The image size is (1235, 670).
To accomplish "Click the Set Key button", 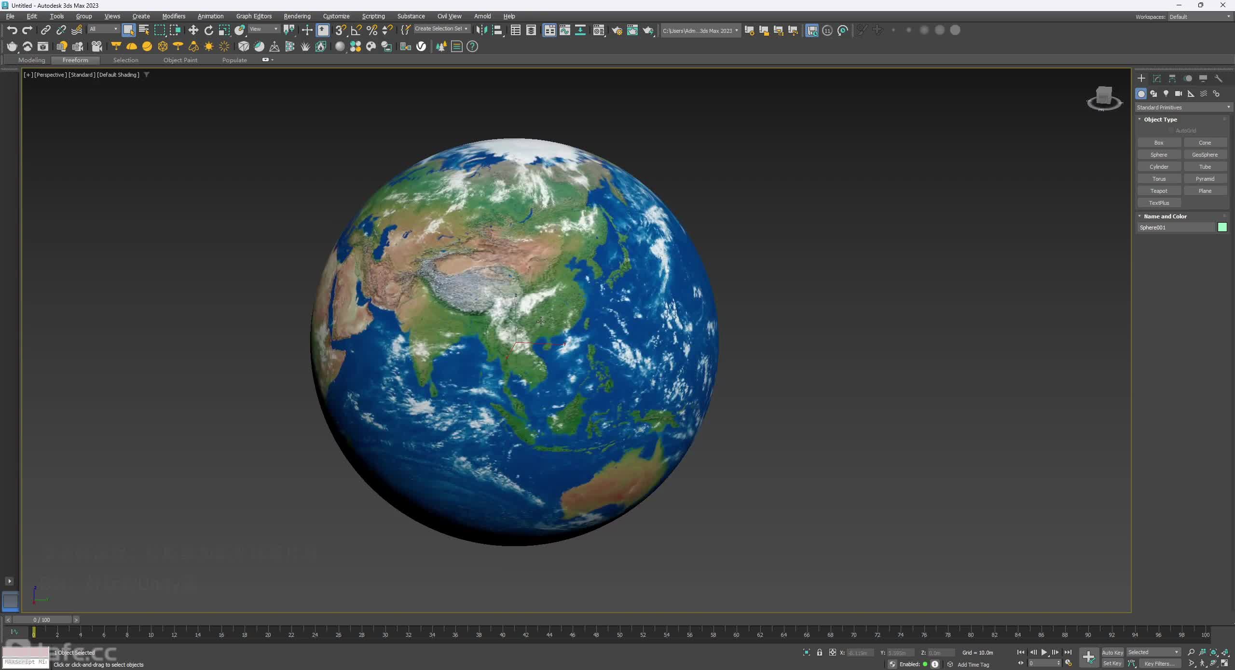I will point(1112,663).
